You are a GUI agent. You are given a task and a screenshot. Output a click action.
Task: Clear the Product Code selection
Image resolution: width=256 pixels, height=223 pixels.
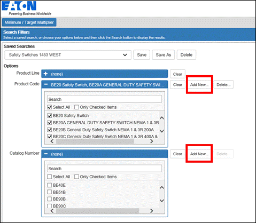click(177, 85)
